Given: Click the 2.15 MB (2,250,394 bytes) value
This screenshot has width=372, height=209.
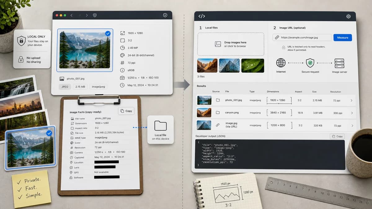Looking at the screenshot, I should pyautogui.click(x=109, y=133).
